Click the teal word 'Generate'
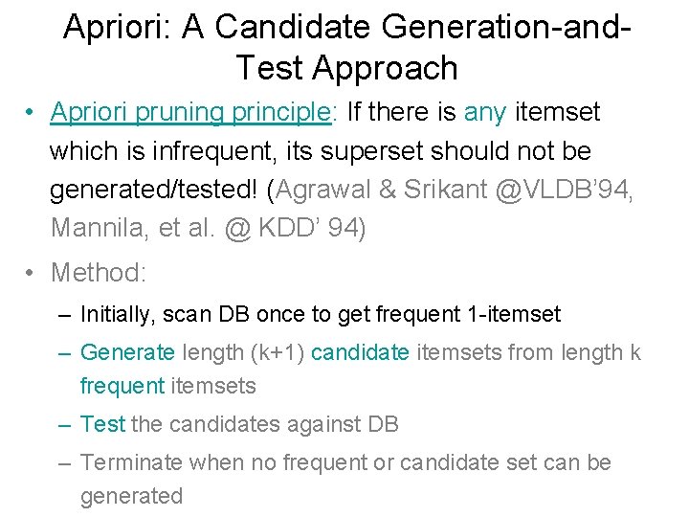Image resolution: width=689 pixels, height=517 pixels. click(127, 352)
